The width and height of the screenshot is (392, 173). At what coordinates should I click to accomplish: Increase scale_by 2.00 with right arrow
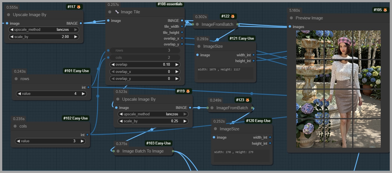[x=75, y=37]
